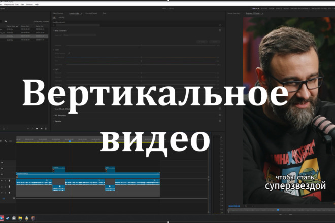
Task: Launch the media player taskbar icon
Action: click(33, 218)
